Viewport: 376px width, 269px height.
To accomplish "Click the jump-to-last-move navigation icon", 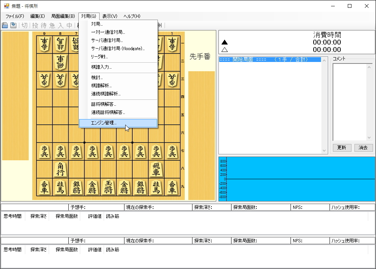I will pos(159,25).
